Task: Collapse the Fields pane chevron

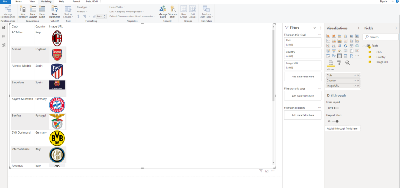Action: click(396, 28)
